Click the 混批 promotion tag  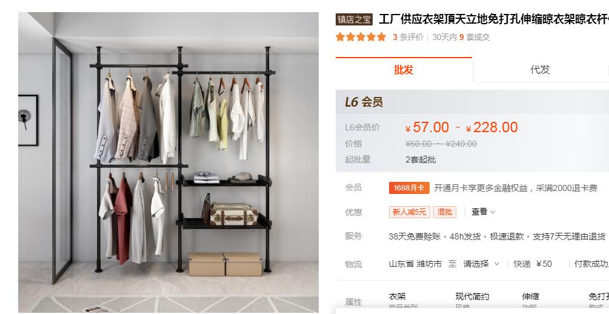click(x=445, y=212)
